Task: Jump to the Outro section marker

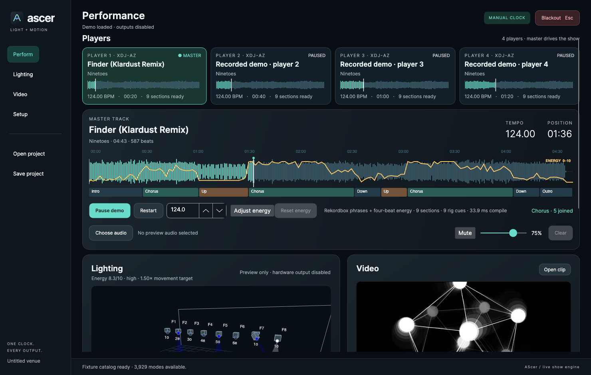Action: [556, 192]
